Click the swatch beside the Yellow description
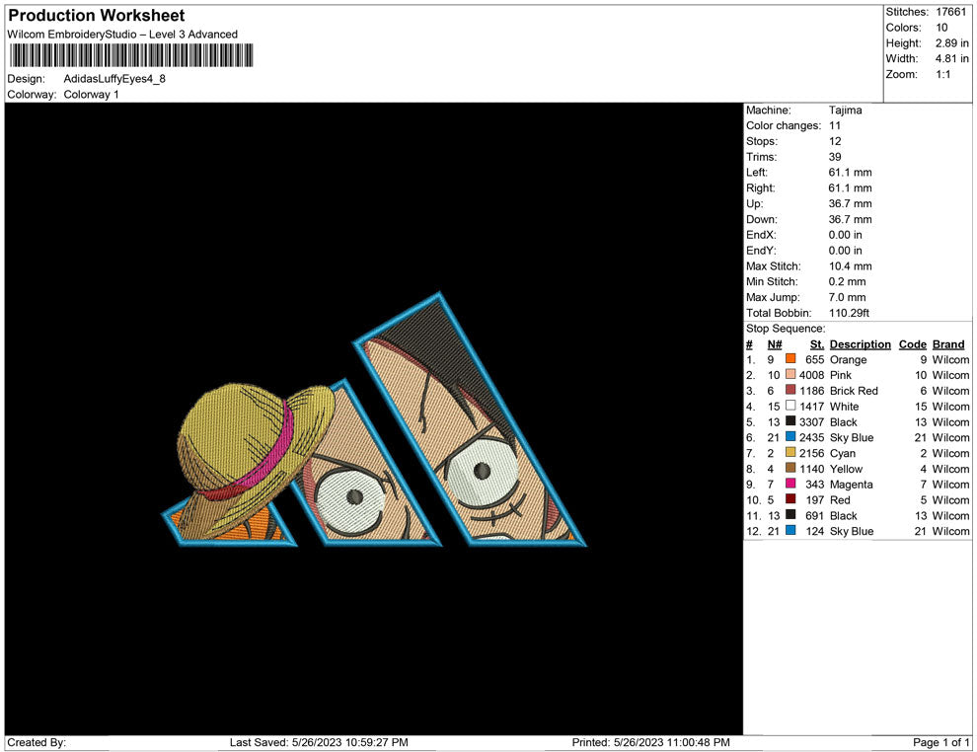977x752 pixels. click(x=790, y=468)
